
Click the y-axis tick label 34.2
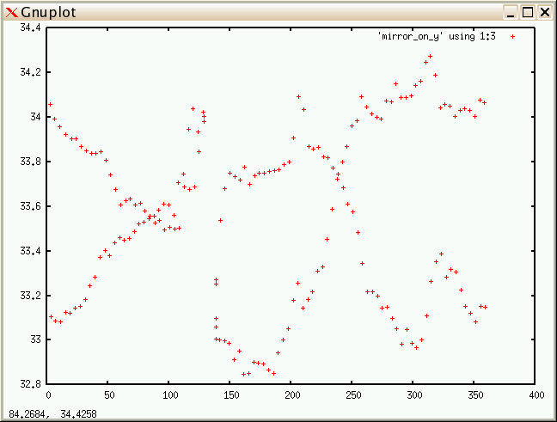(x=31, y=72)
